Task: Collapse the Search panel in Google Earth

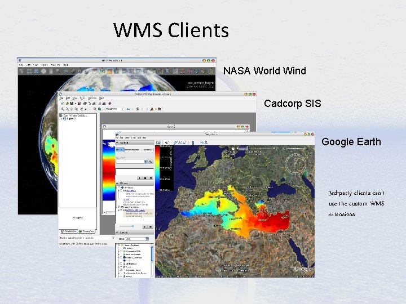Action: coord(117,142)
